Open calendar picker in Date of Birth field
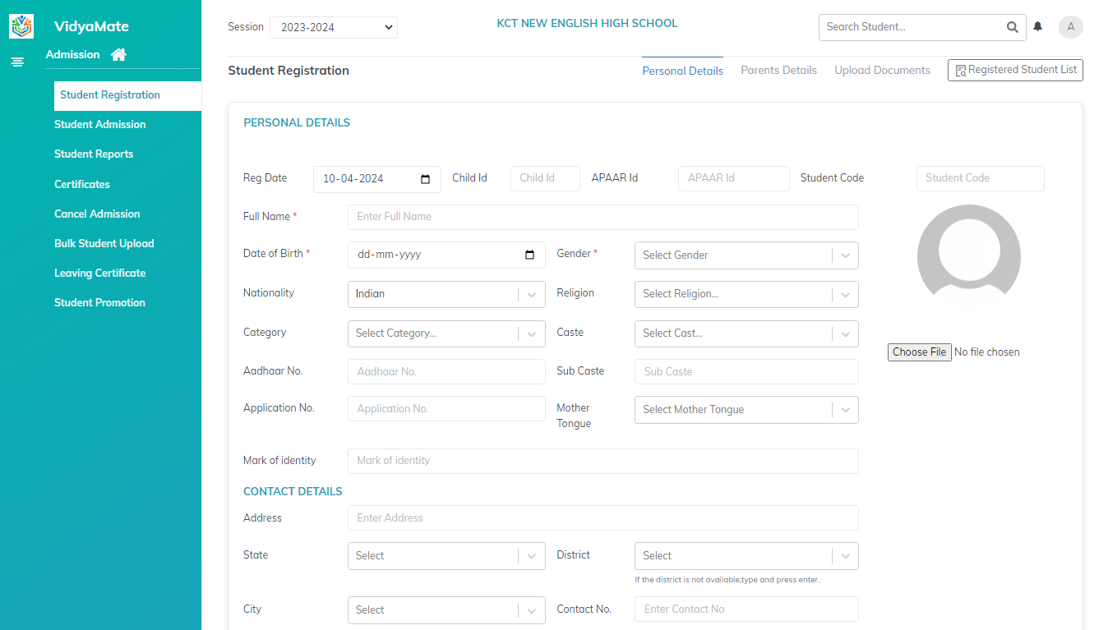Image resolution: width=1108 pixels, height=630 pixels. [529, 255]
